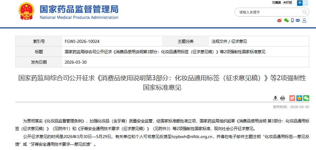This screenshot has width=316, height=150.
Task: Download the article using download icon
Action: click(x=275, y=98)
